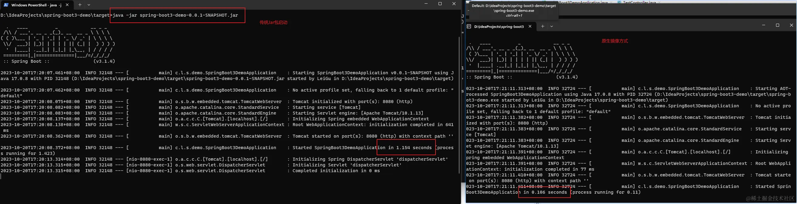This screenshot has height=204, width=797.
Task: Click timestamp '2023-10-20T17:20:13.314+08:00'
Action: pyautogui.click(x=40, y=159)
